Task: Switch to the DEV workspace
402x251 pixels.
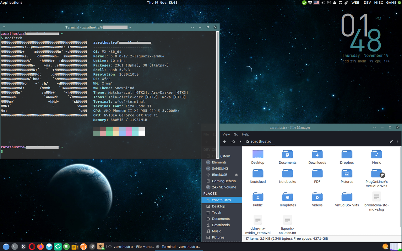Action: pos(367,3)
